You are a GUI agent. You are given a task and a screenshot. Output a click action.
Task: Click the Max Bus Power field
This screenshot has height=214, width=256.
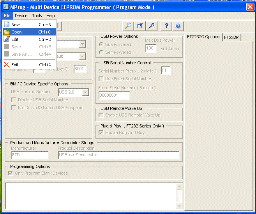click(x=151, y=48)
